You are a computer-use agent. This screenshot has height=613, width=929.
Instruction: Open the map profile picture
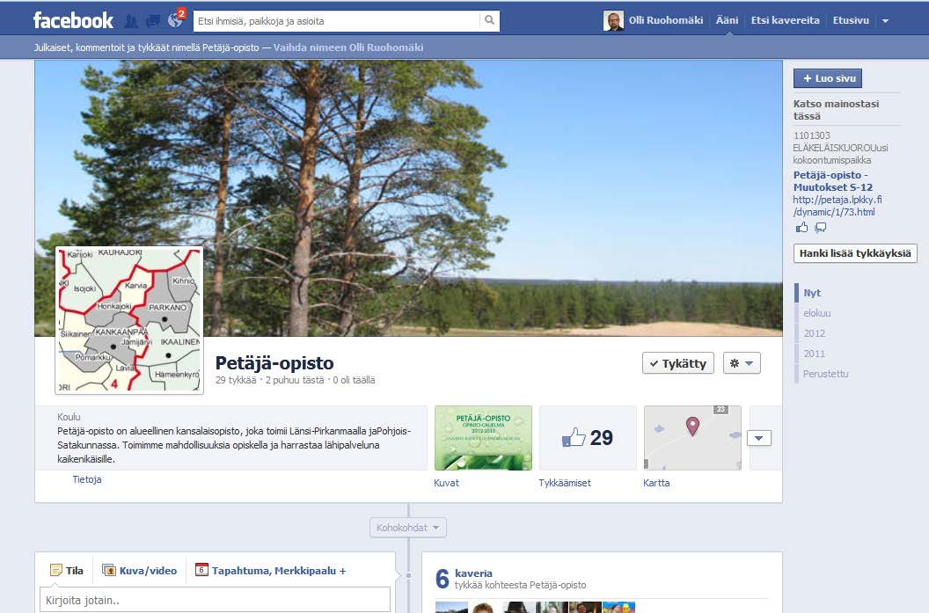129,320
